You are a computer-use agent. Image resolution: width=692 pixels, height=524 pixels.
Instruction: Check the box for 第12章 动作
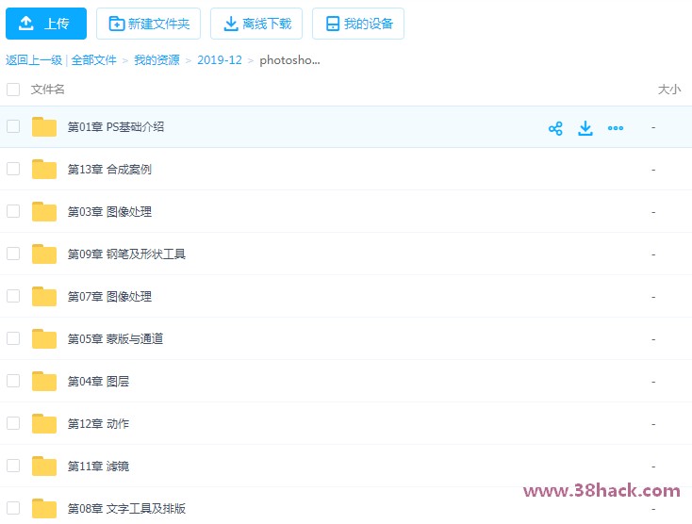[x=13, y=423]
